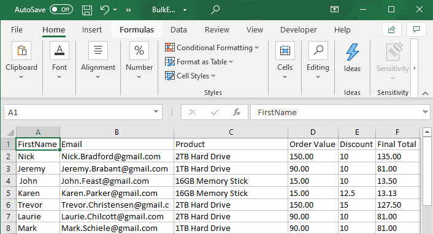Switch to the View tab
The width and height of the screenshot is (433, 234).
pos(255,29)
